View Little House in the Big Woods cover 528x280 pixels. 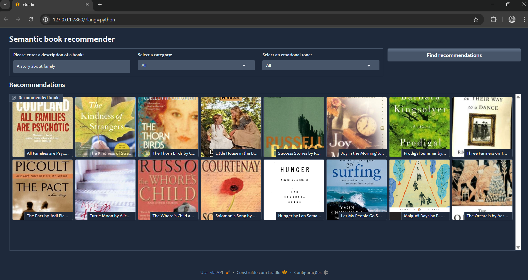click(x=231, y=127)
